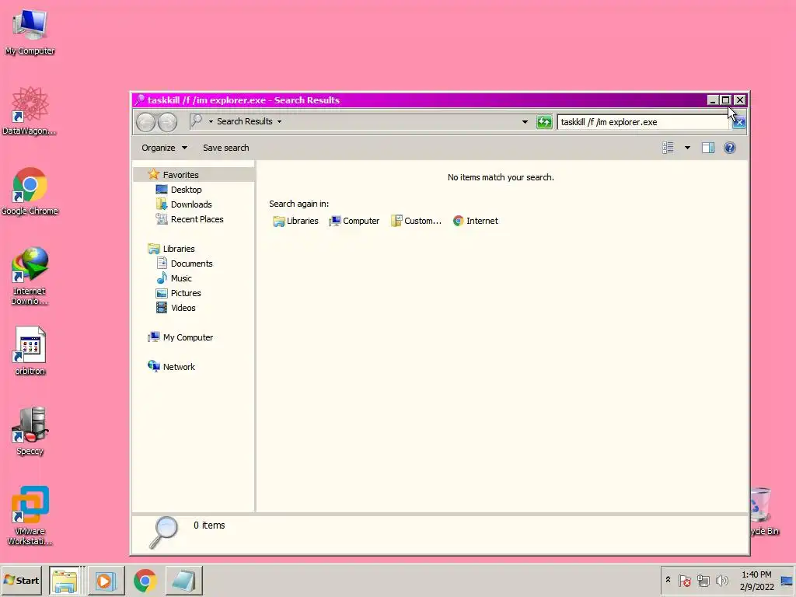Open the notepad-like taskbar application

tap(183, 581)
